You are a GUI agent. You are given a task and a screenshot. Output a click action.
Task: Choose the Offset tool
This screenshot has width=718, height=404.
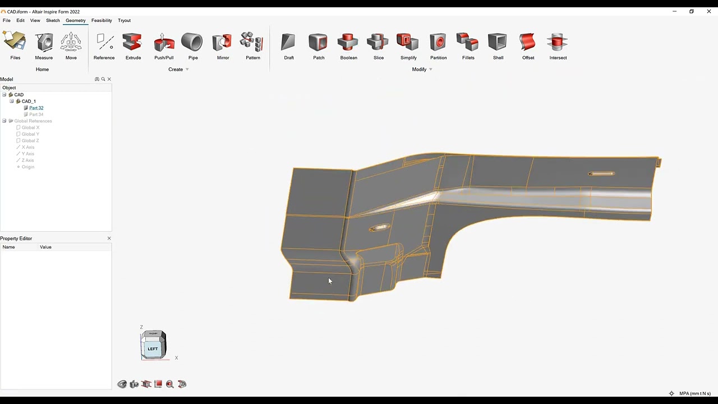[528, 46]
